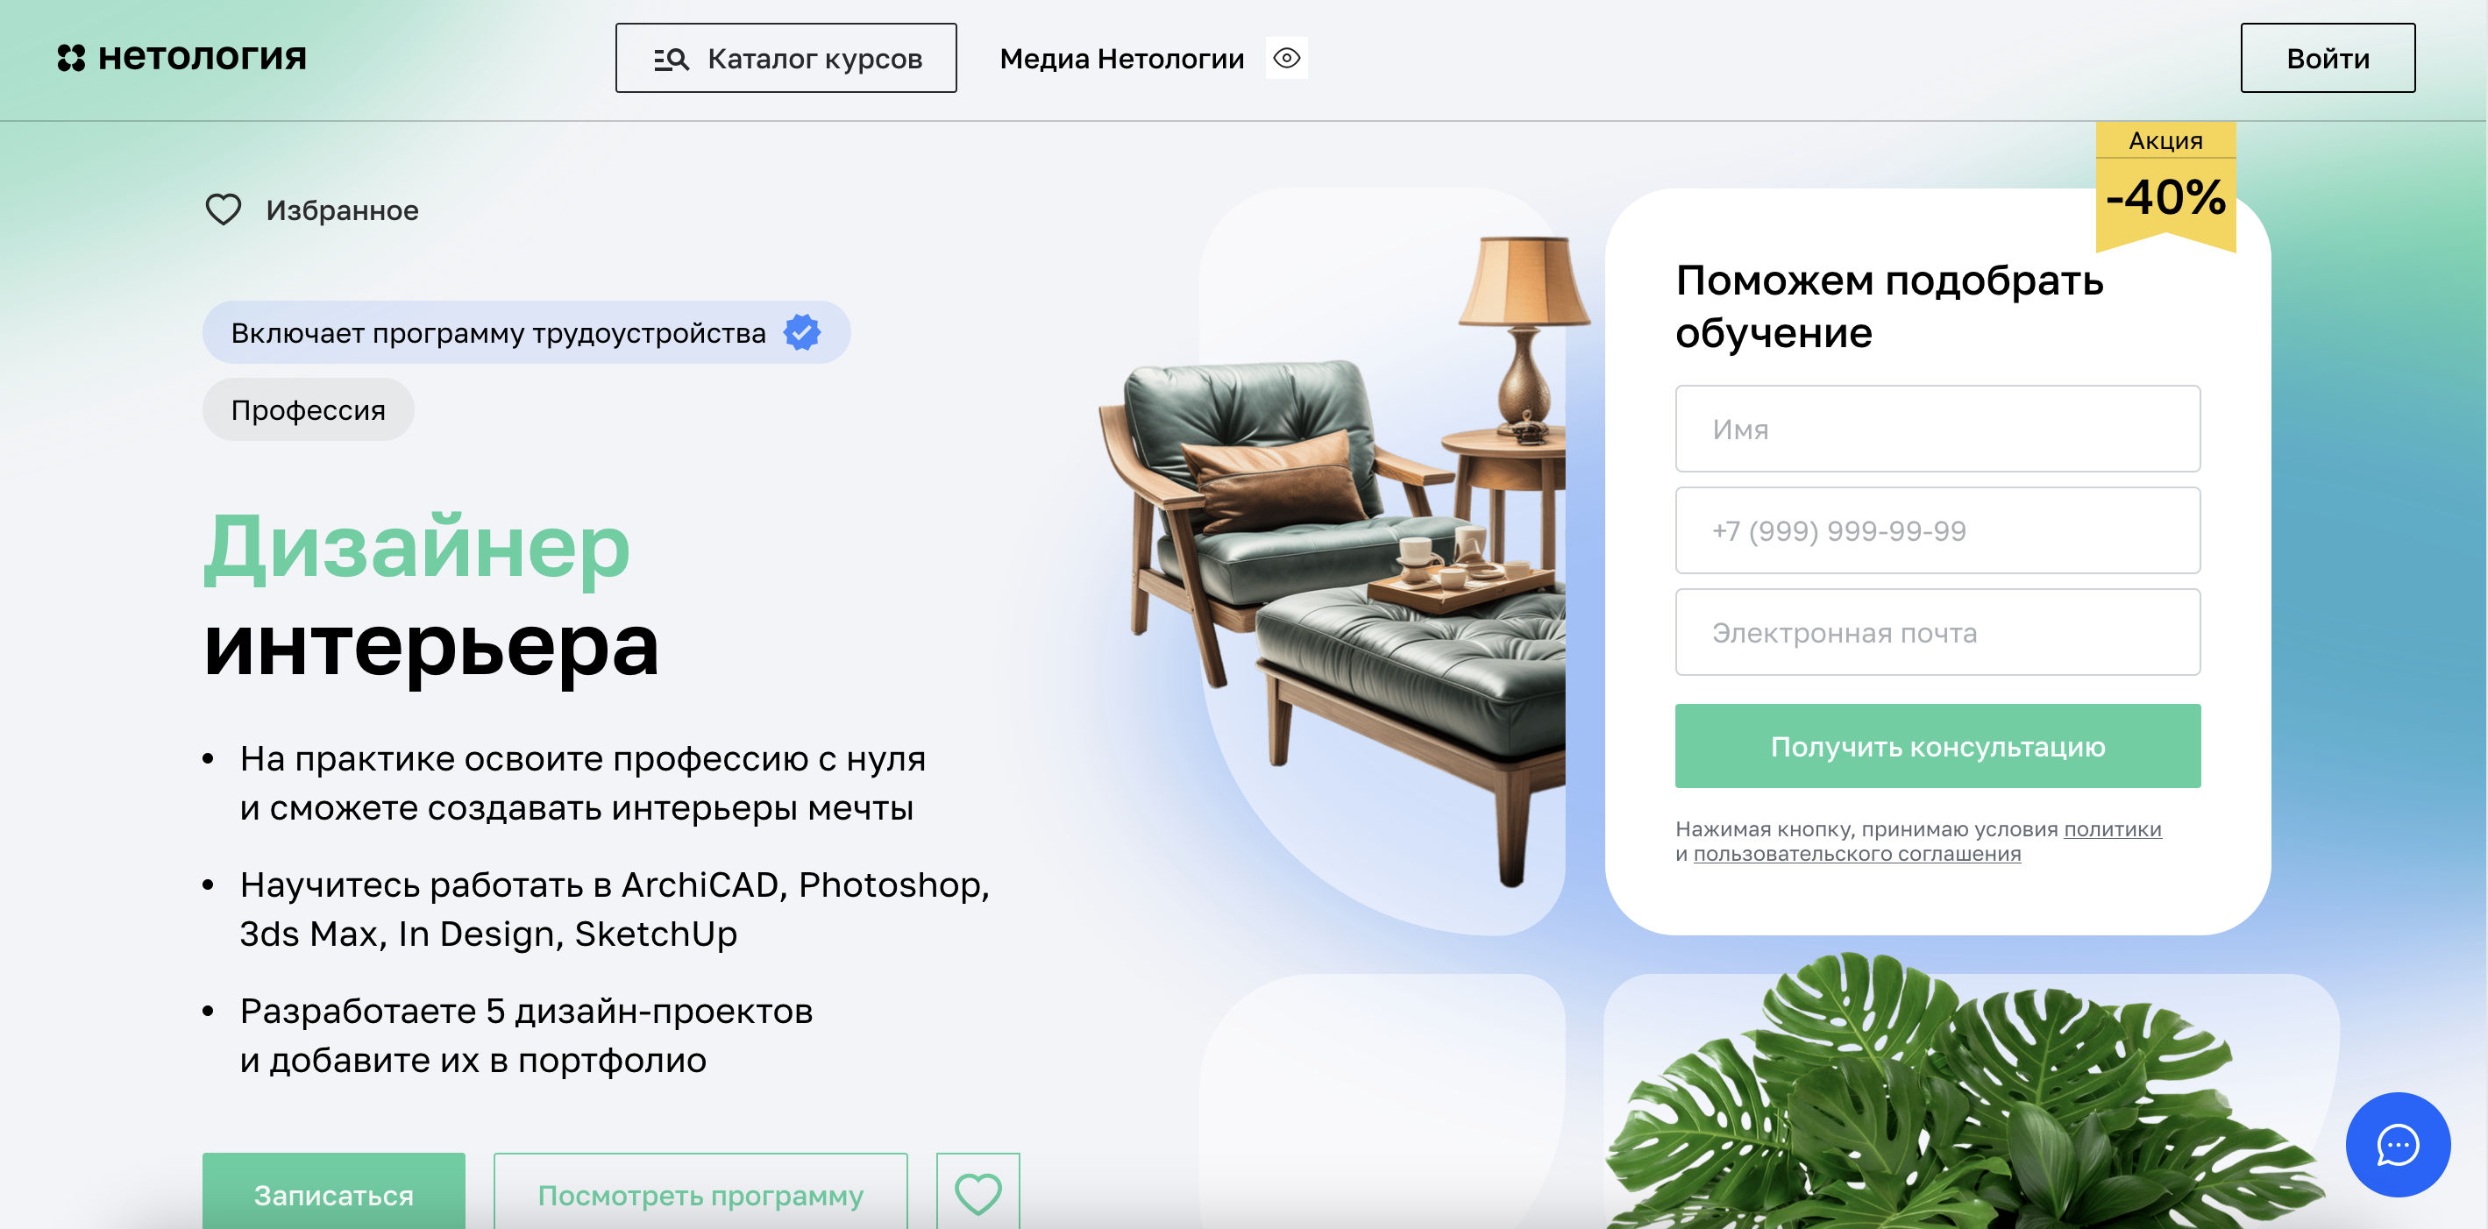Screen dimensions: 2488x1229
Task: Click the catalog search icon
Action: click(x=672, y=60)
